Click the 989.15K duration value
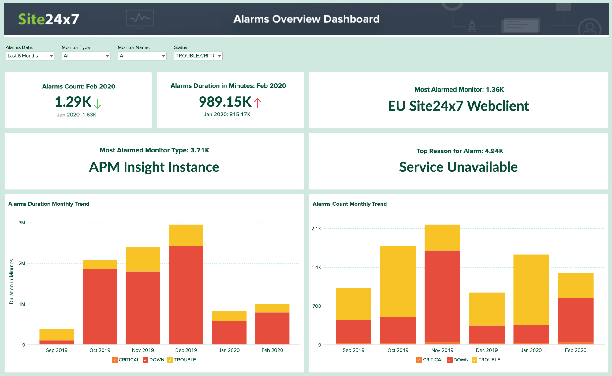612x376 pixels. [x=225, y=102]
